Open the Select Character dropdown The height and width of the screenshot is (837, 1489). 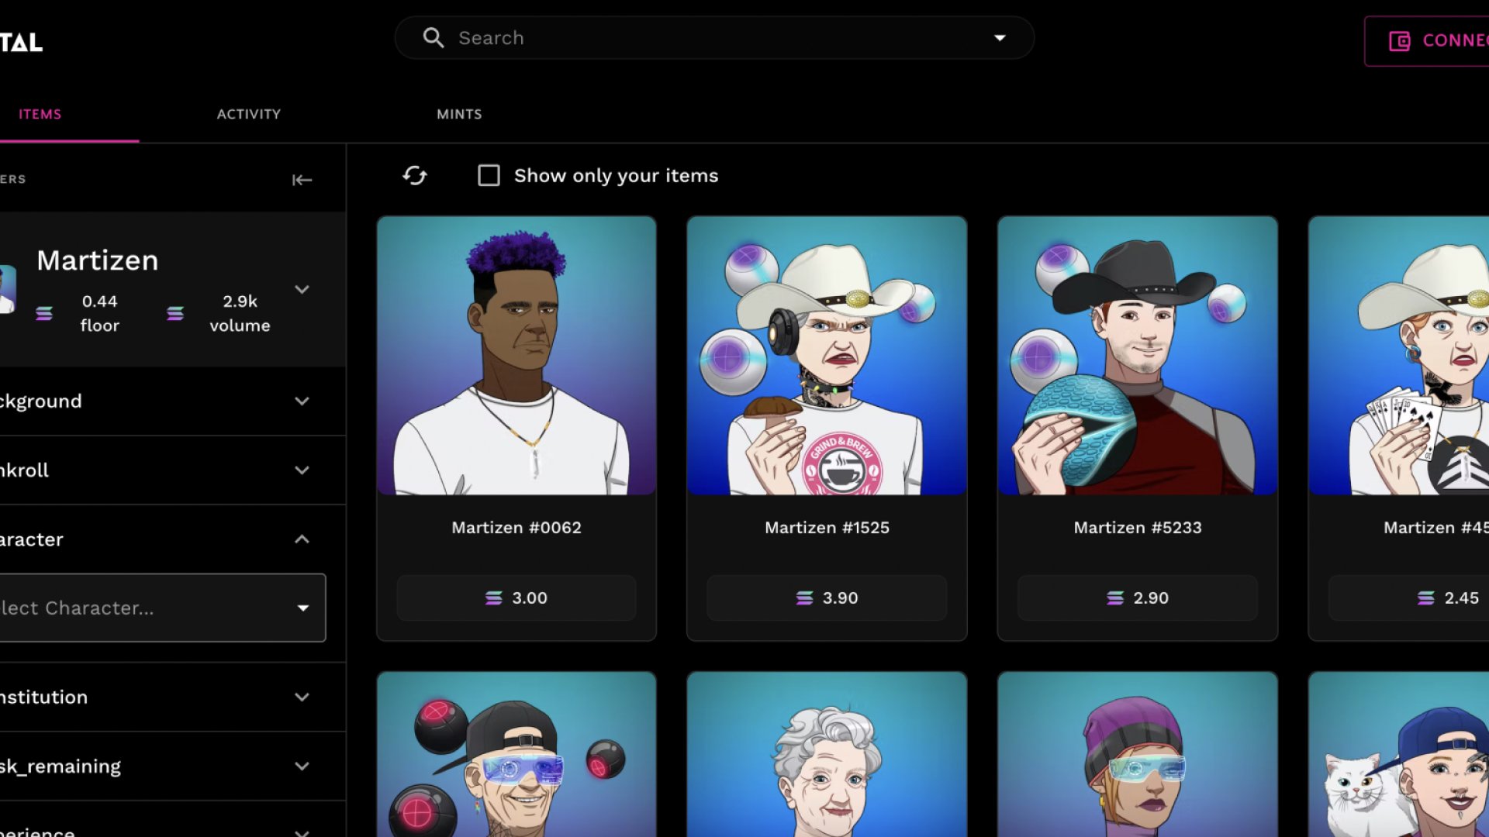pos(162,608)
